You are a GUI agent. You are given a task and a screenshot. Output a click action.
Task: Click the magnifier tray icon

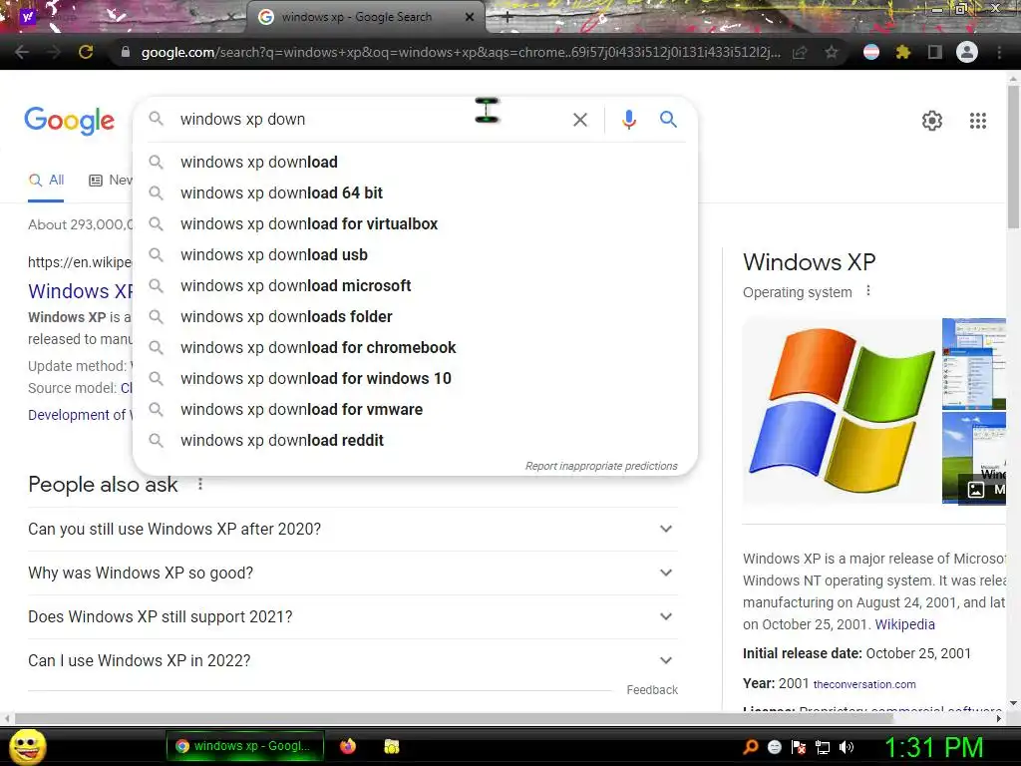[x=751, y=747]
